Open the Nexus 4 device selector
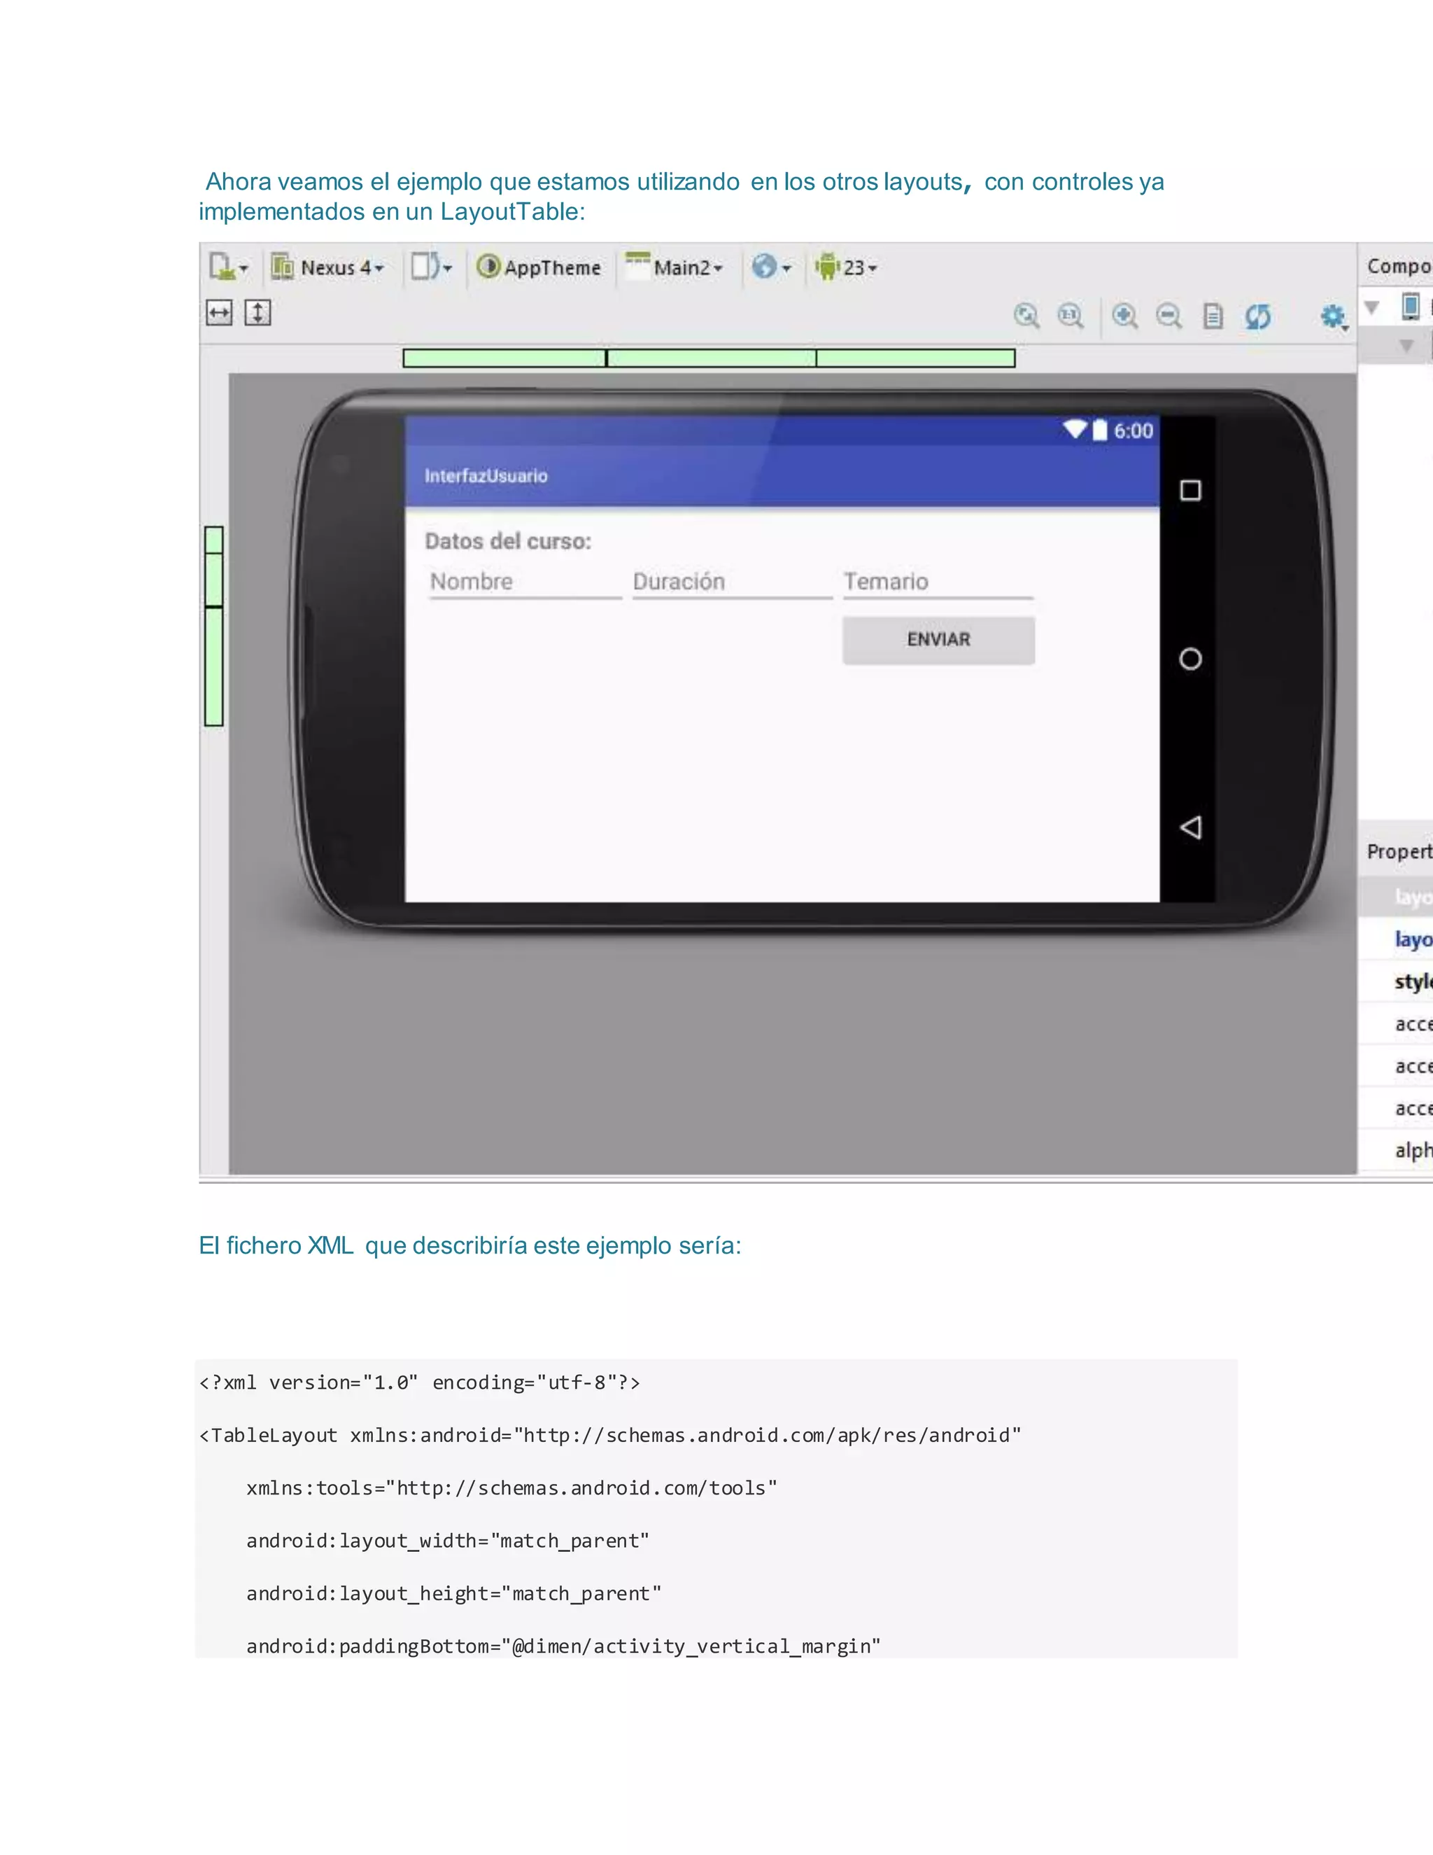Image resolution: width=1433 pixels, height=1855 pixels. click(327, 267)
